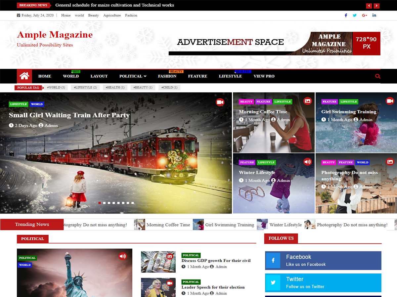Click the camera icon on Morning Coffee Time post

(307, 101)
